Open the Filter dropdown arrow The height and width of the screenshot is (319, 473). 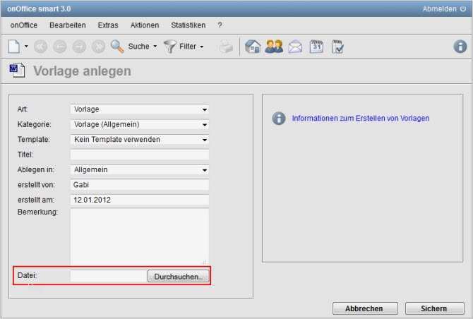(x=201, y=47)
